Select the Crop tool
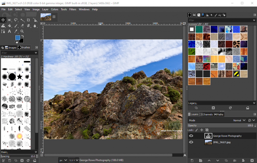The width and height of the screenshot is (257, 163). point(28,20)
